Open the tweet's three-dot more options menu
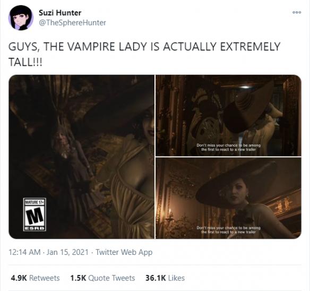Screen dimensions: 310x291 tap(297, 12)
